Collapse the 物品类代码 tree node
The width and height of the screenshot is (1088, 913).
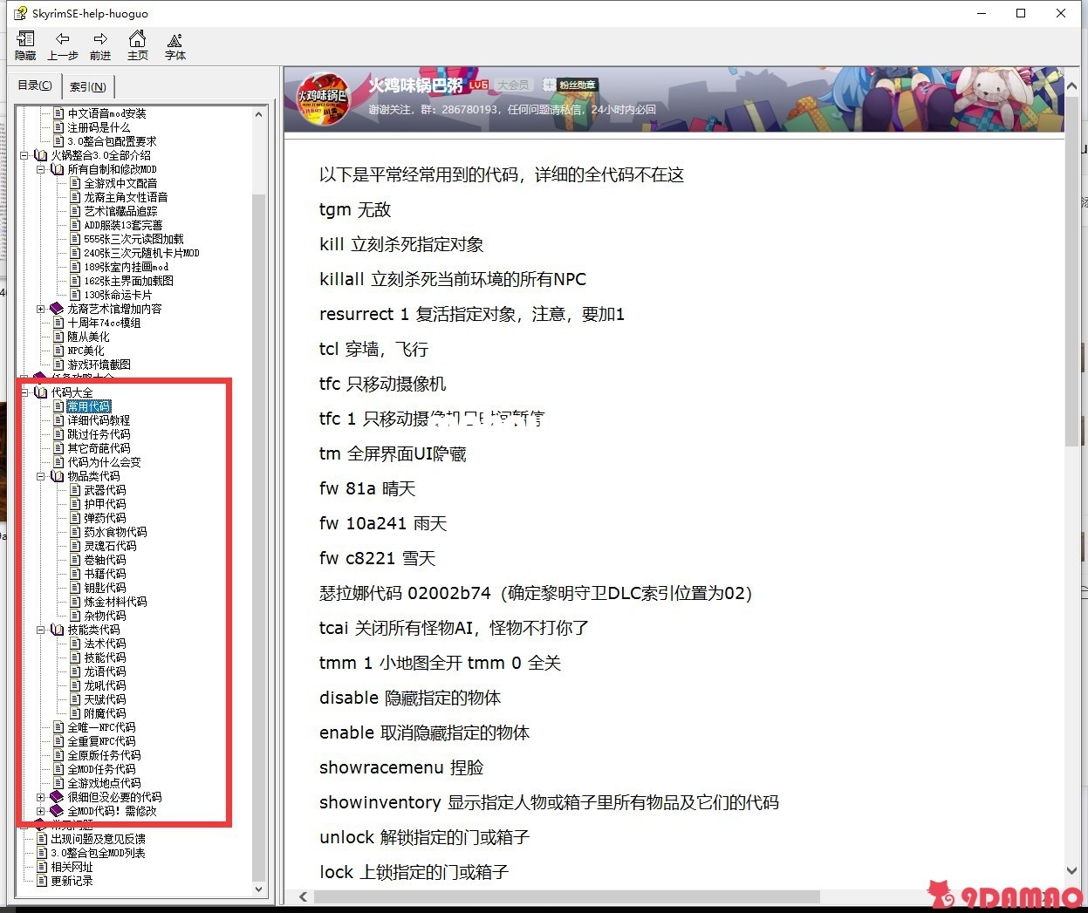click(41, 476)
